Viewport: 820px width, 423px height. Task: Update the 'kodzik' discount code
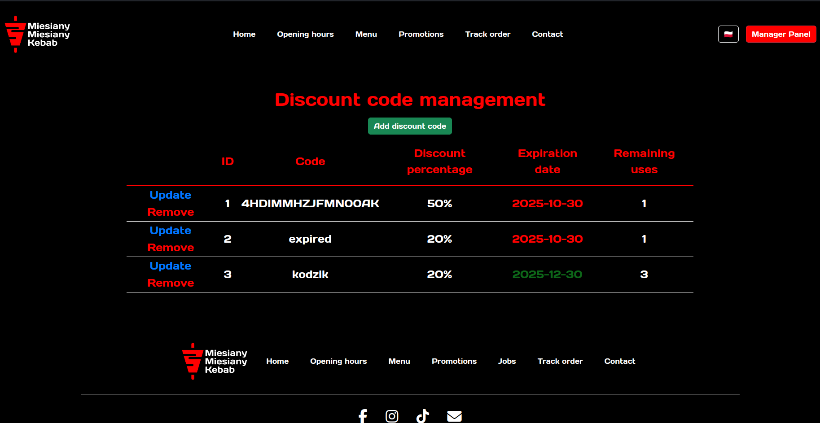tap(170, 266)
